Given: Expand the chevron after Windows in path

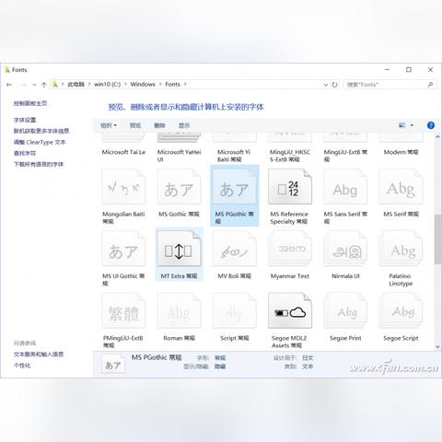Looking at the screenshot, I should point(160,85).
